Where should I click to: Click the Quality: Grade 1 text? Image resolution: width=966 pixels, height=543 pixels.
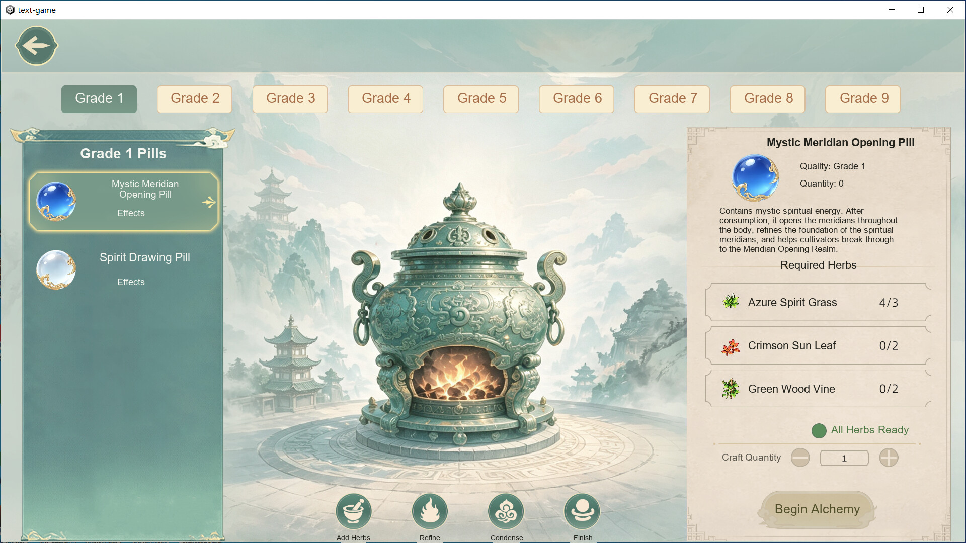click(x=833, y=166)
